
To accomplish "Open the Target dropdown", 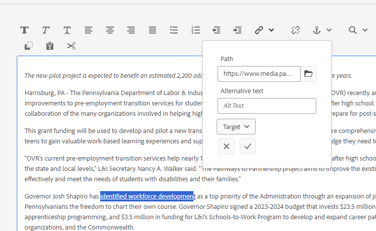I will pos(236,127).
